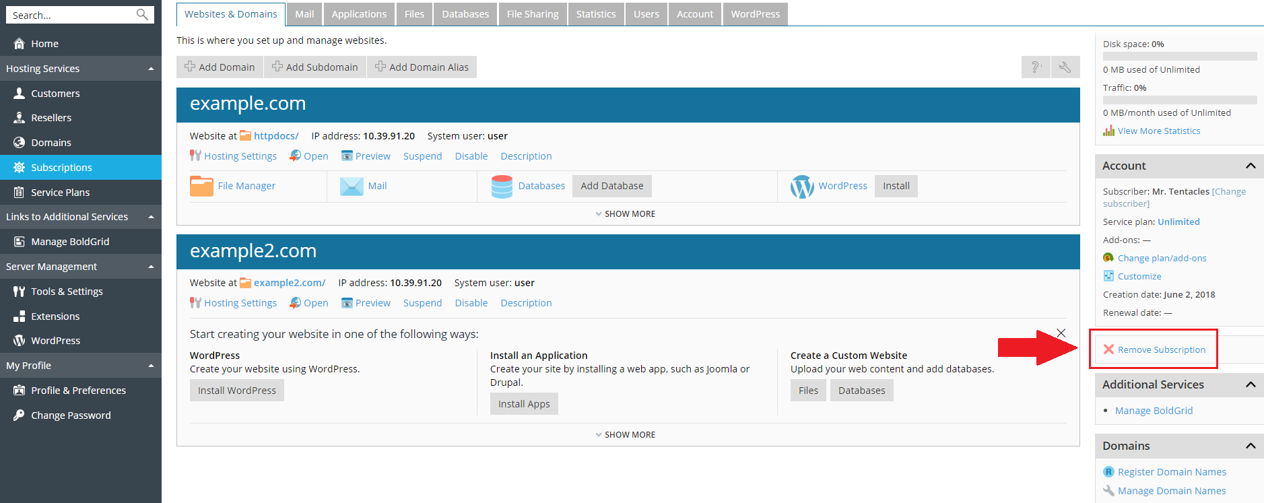Open the File Sharing tab

533,14
